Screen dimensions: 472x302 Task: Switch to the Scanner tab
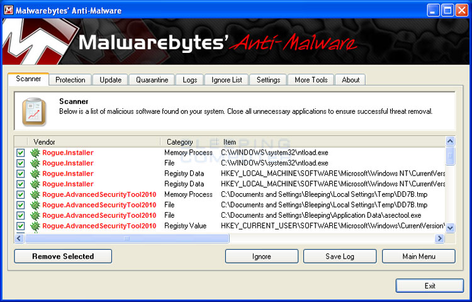[x=28, y=79]
